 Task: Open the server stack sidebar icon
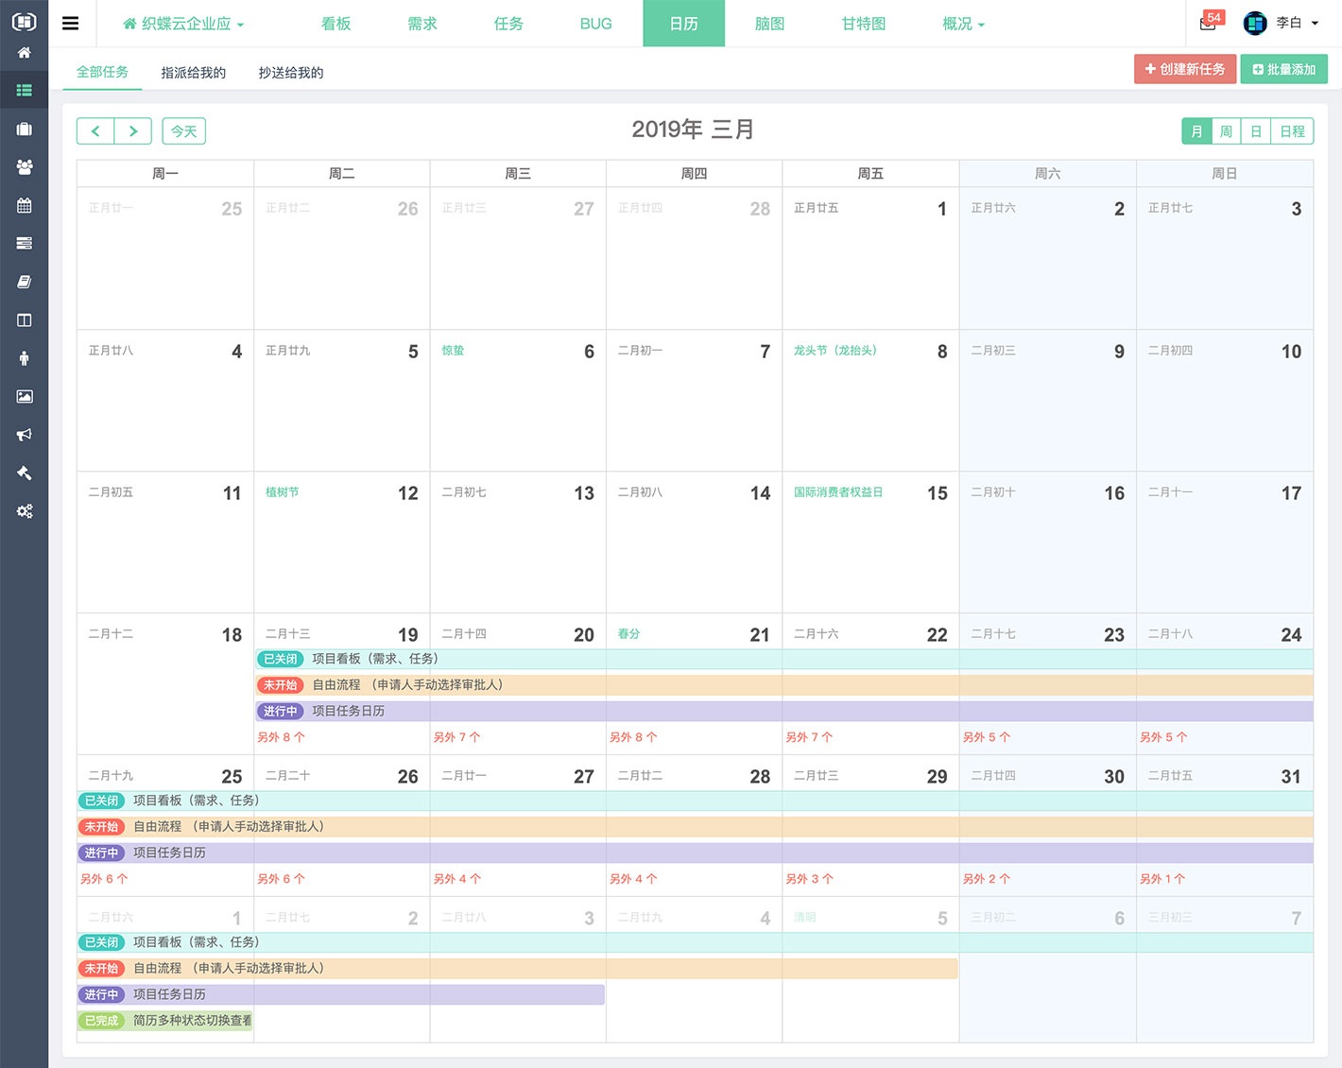click(x=24, y=243)
